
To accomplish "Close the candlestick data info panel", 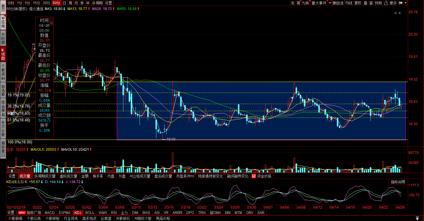I will tap(52, 19).
